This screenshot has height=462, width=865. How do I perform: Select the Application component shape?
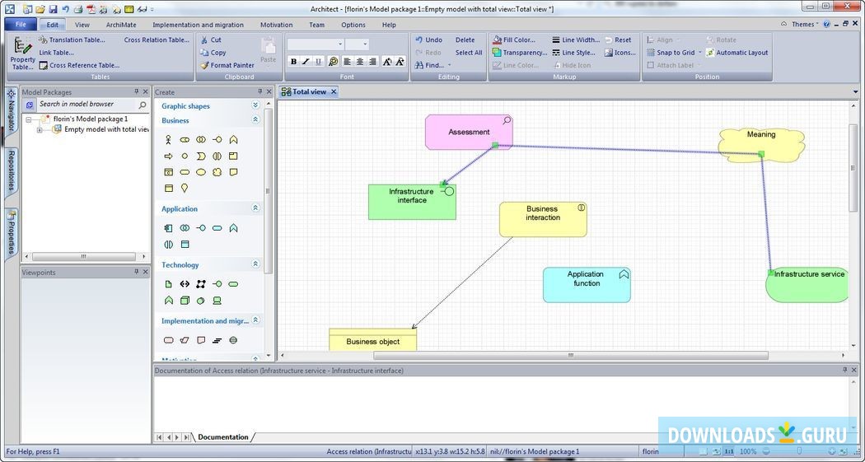point(168,227)
